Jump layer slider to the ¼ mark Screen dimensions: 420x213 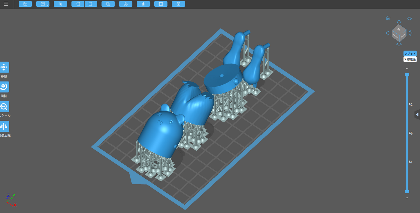click(x=411, y=105)
